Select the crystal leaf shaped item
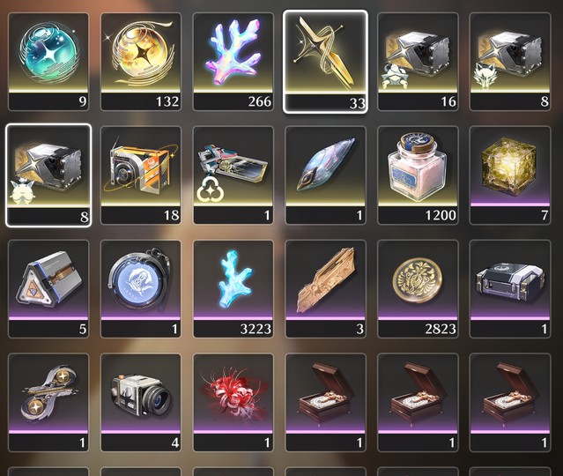Viewport: 563px width, 476px height. coord(325,175)
